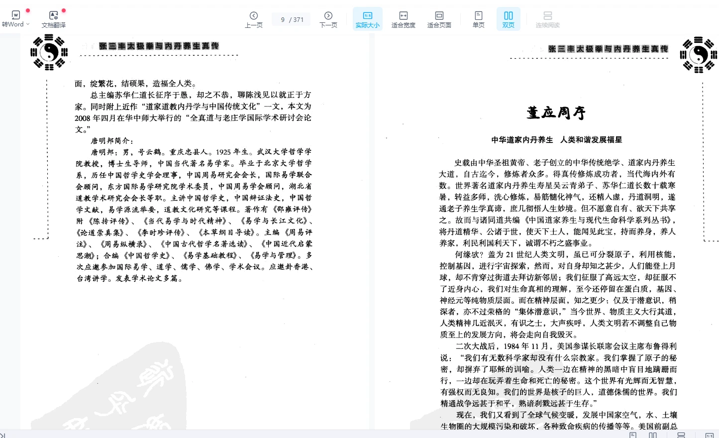The image size is (719, 438).
Task: Click the total page count text / 371
Action: click(297, 19)
